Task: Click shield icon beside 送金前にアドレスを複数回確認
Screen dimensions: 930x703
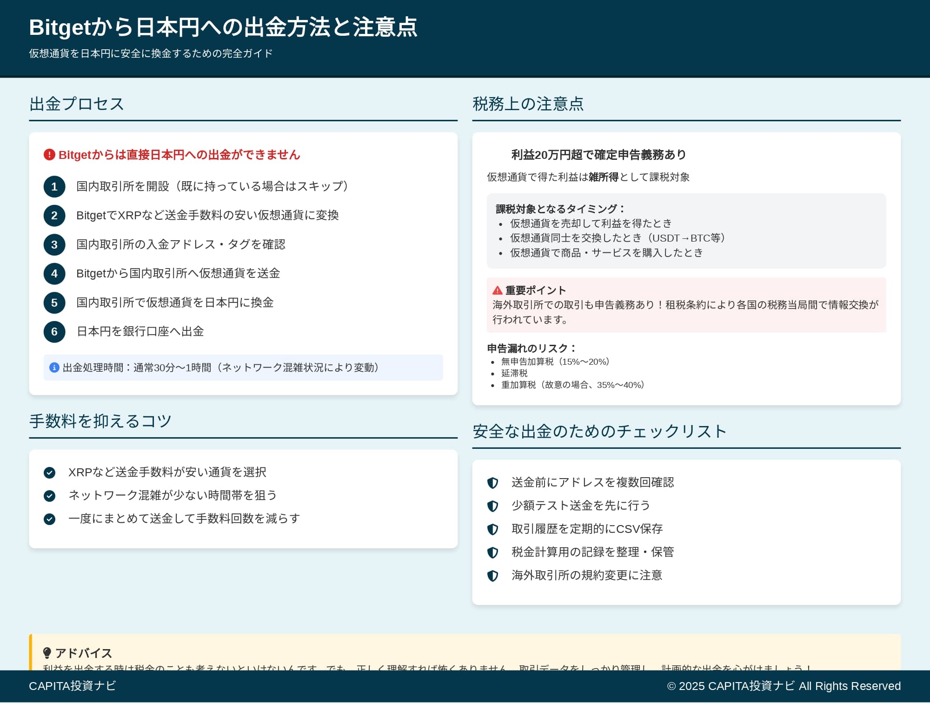Action: click(493, 483)
